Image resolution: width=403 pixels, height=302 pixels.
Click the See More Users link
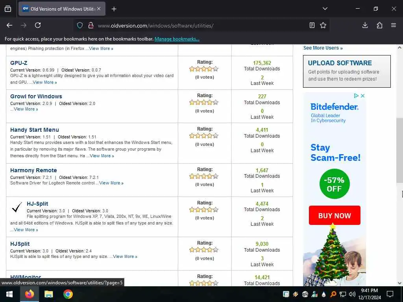323,48
